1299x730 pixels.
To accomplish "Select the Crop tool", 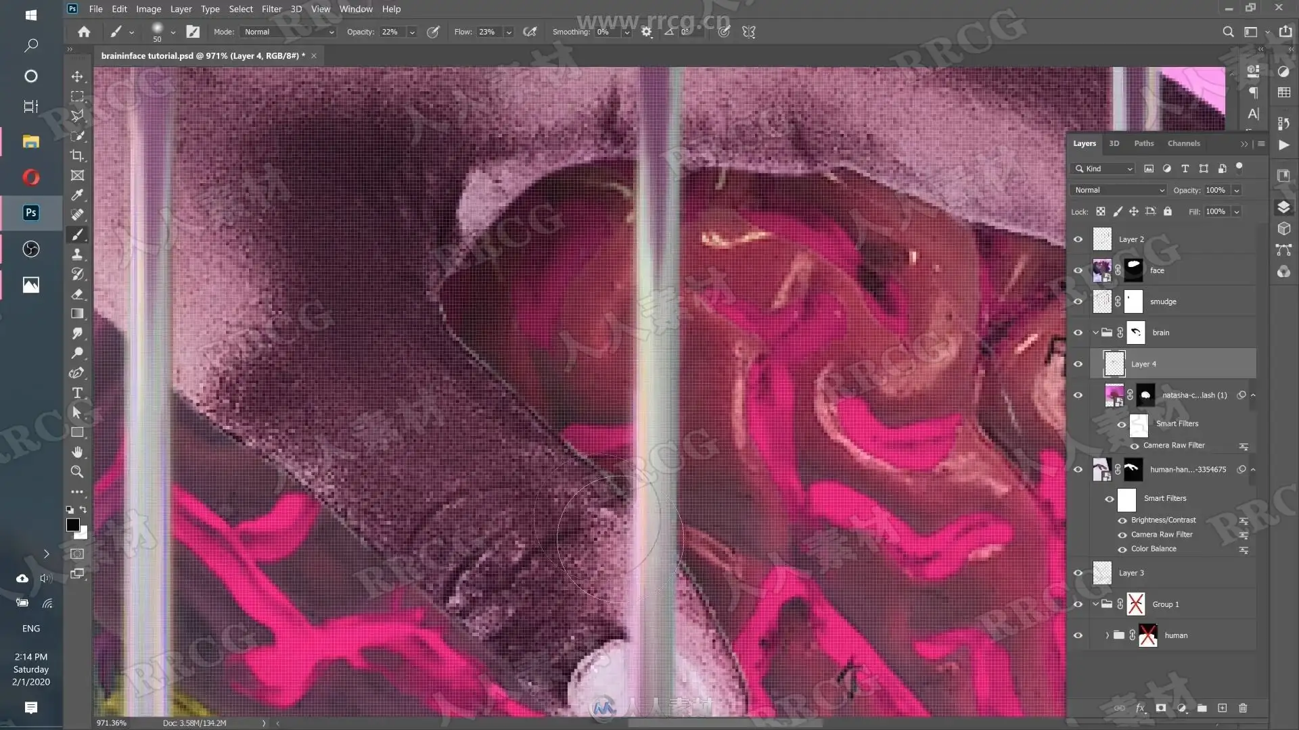I will pos(77,155).
